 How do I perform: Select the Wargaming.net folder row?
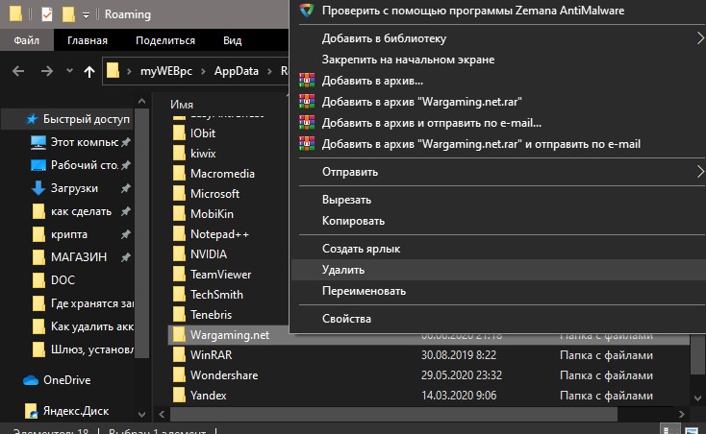pos(428,335)
